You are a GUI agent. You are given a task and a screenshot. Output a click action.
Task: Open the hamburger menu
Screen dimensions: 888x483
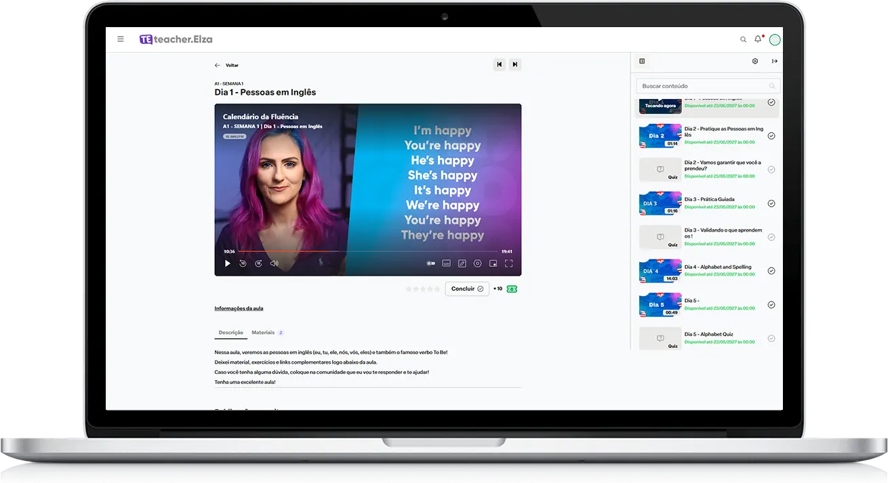pyautogui.click(x=121, y=39)
